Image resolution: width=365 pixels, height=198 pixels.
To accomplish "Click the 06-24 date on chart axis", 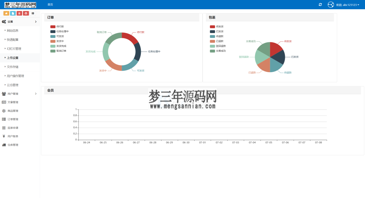I will (x=87, y=143).
